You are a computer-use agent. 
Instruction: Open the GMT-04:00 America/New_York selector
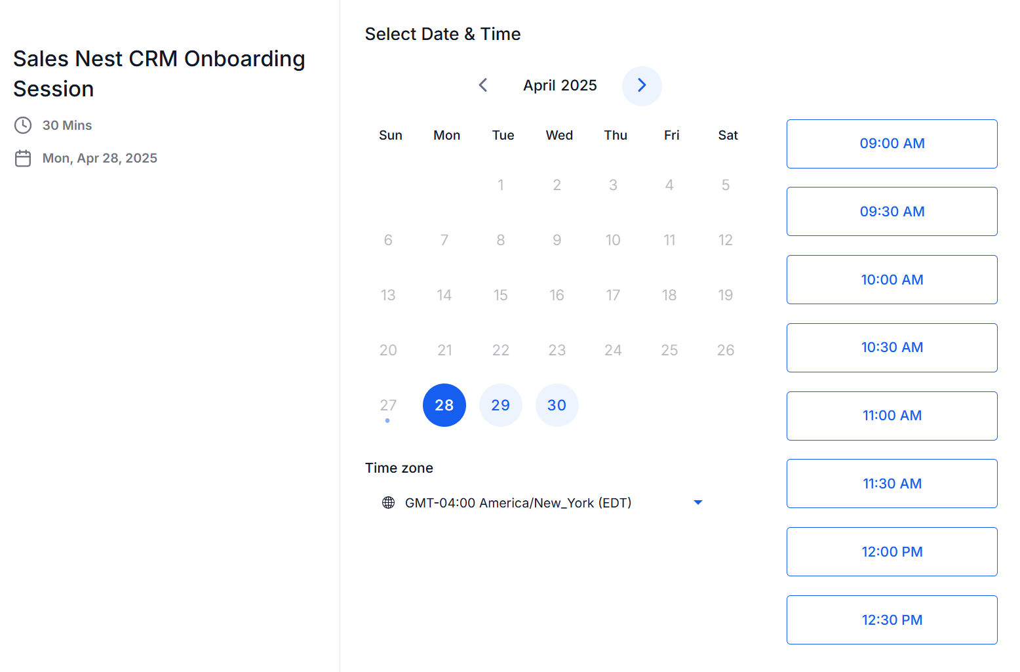pyautogui.click(x=542, y=503)
